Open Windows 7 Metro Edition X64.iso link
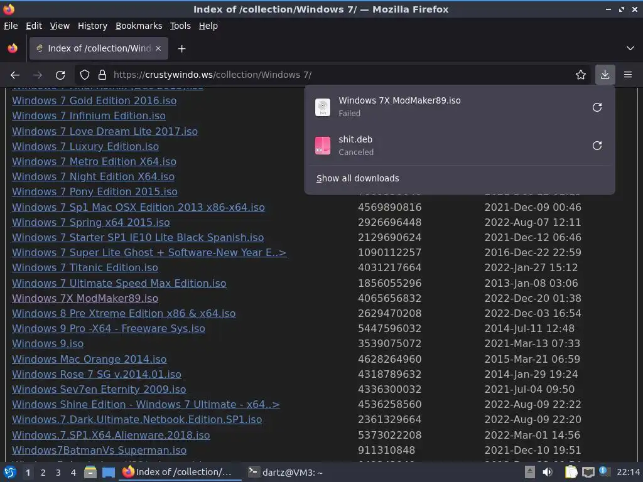 click(x=94, y=162)
